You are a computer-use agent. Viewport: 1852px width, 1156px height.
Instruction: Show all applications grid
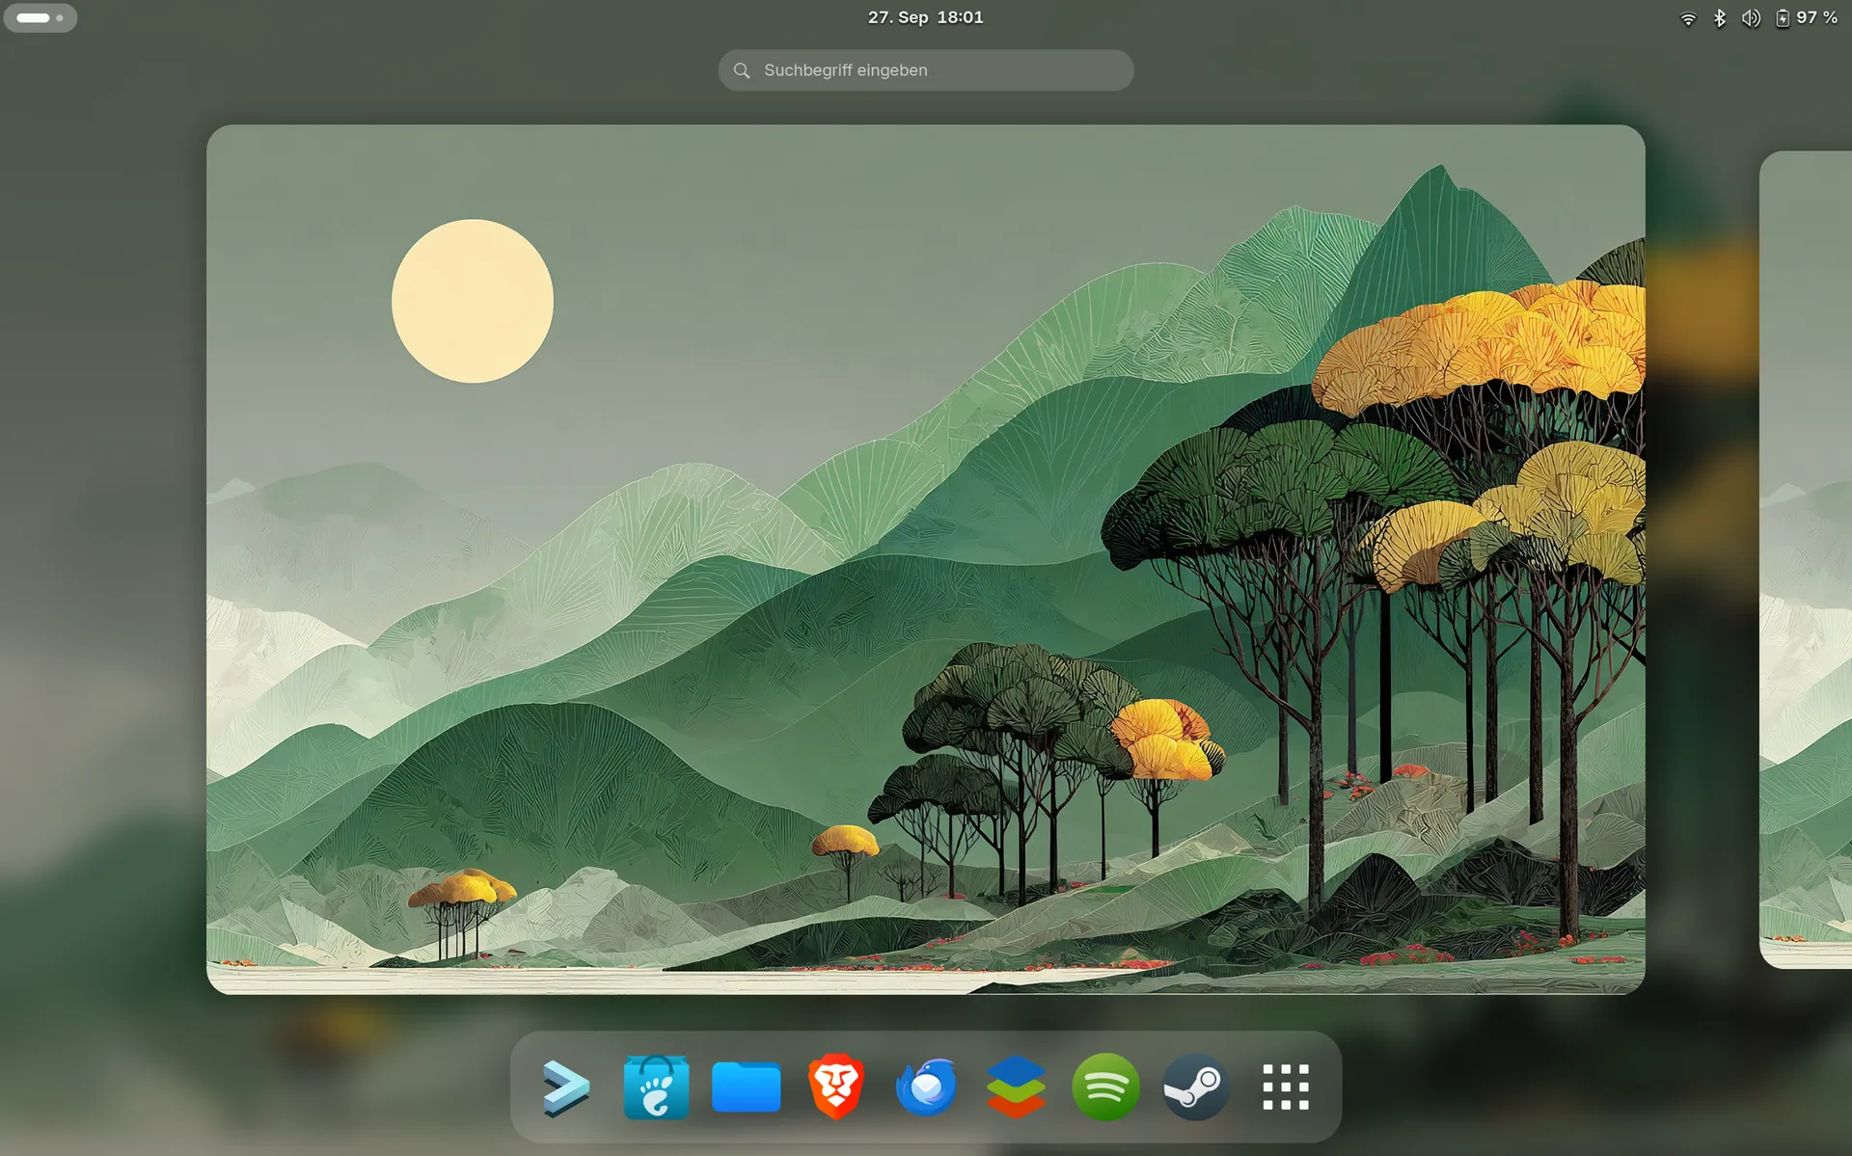click(x=1286, y=1088)
